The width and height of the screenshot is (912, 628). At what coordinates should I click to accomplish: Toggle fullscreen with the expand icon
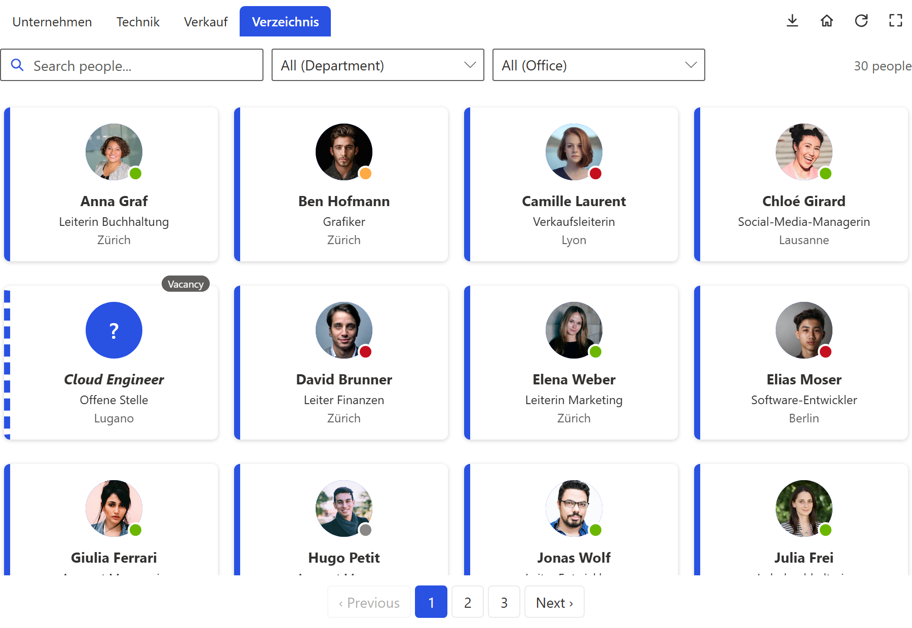point(896,21)
